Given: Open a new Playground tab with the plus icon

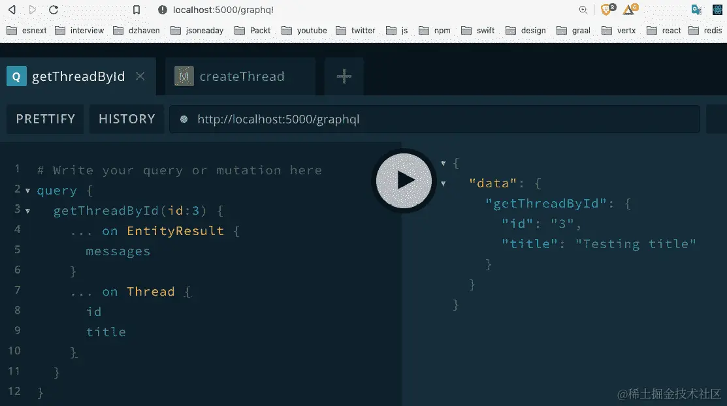Looking at the screenshot, I should point(344,76).
